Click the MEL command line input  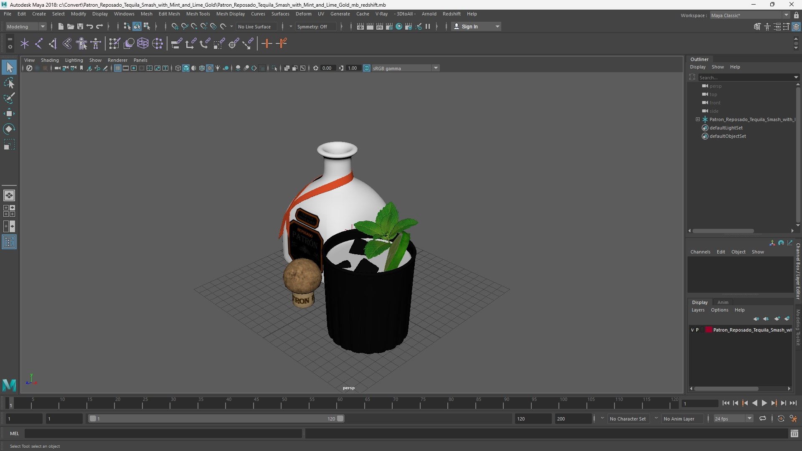[x=163, y=433]
